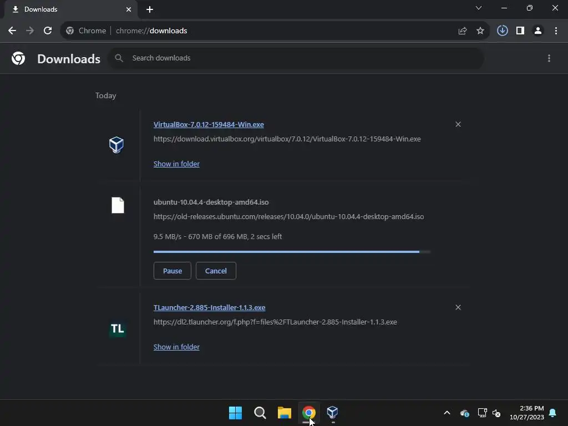This screenshot has height=426, width=568.
Task: Select the Downloads tab
Action: 71,9
